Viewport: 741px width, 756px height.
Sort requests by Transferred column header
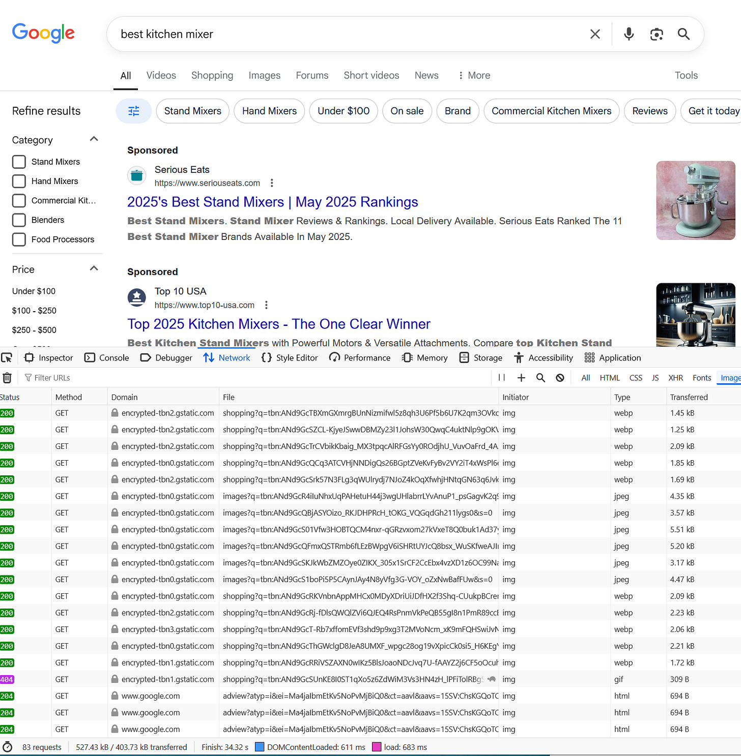click(703, 397)
